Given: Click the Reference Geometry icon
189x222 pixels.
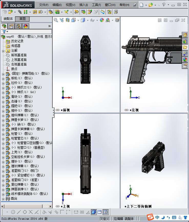Looking at the screenshot, I should pos(67,12).
